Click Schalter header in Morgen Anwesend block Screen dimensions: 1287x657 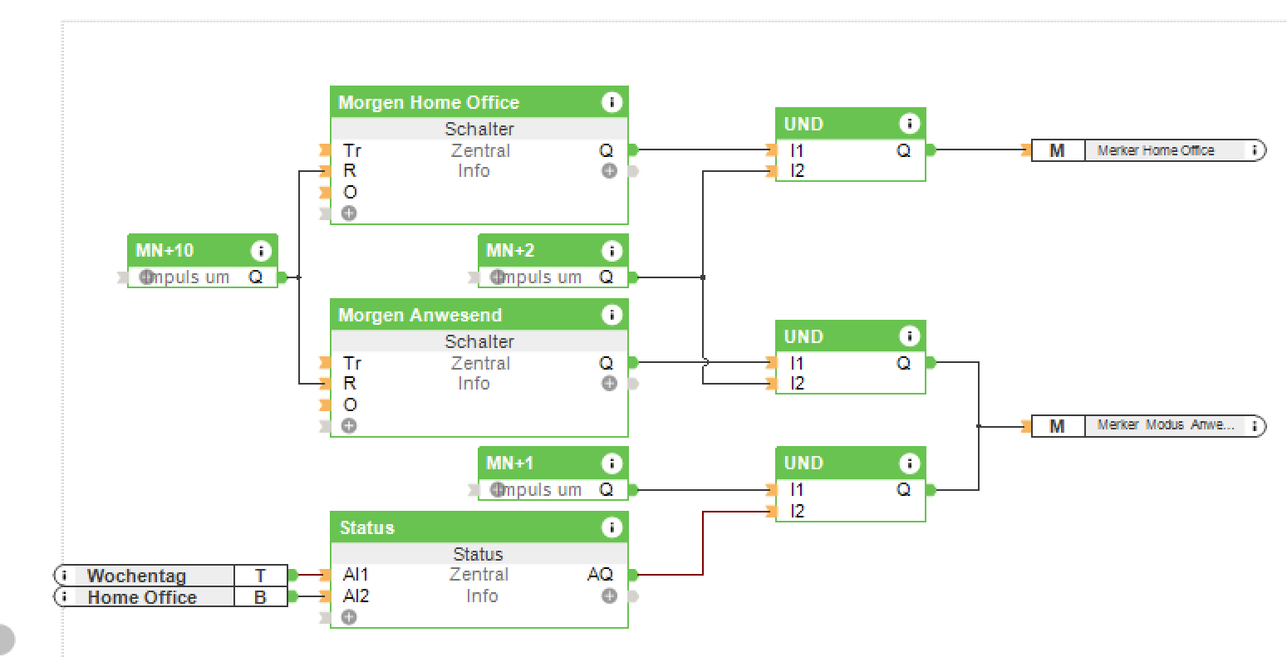[x=479, y=341]
